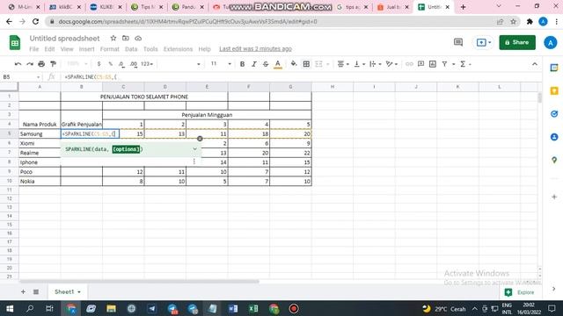Screen dimensions: 563x316
Task: Toggle italic formatting
Action: (254, 64)
